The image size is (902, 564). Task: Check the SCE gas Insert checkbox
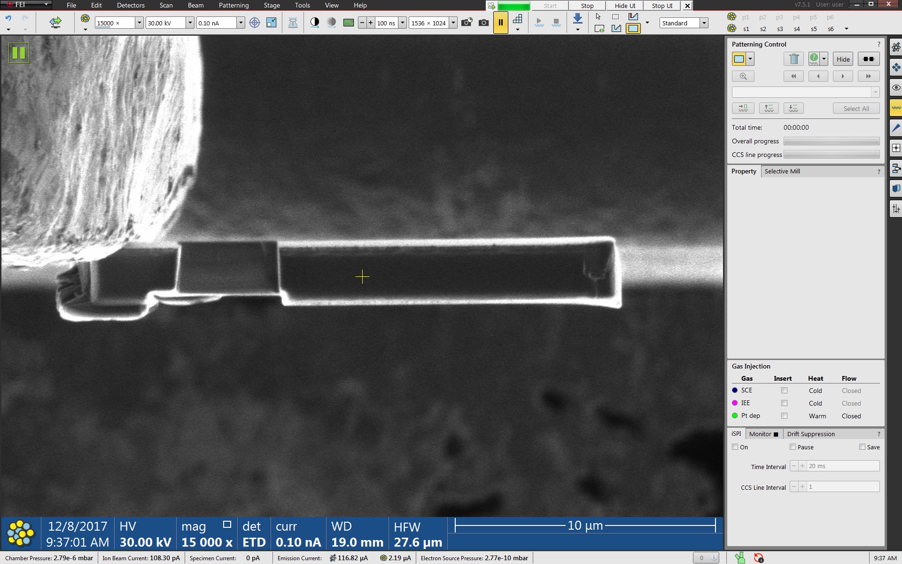pos(784,391)
